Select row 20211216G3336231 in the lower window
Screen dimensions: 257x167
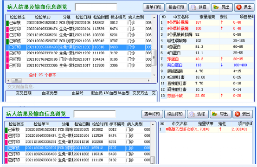(77, 142)
